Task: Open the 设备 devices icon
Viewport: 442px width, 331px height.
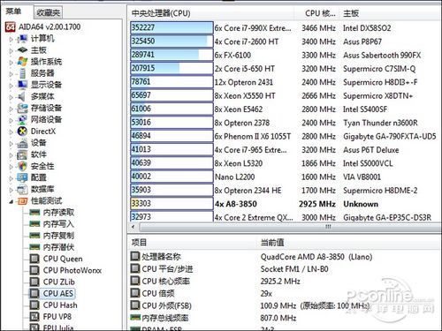Action: point(22,143)
